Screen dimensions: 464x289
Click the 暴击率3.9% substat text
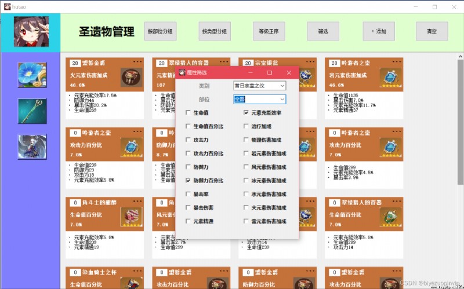[x=346, y=177]
